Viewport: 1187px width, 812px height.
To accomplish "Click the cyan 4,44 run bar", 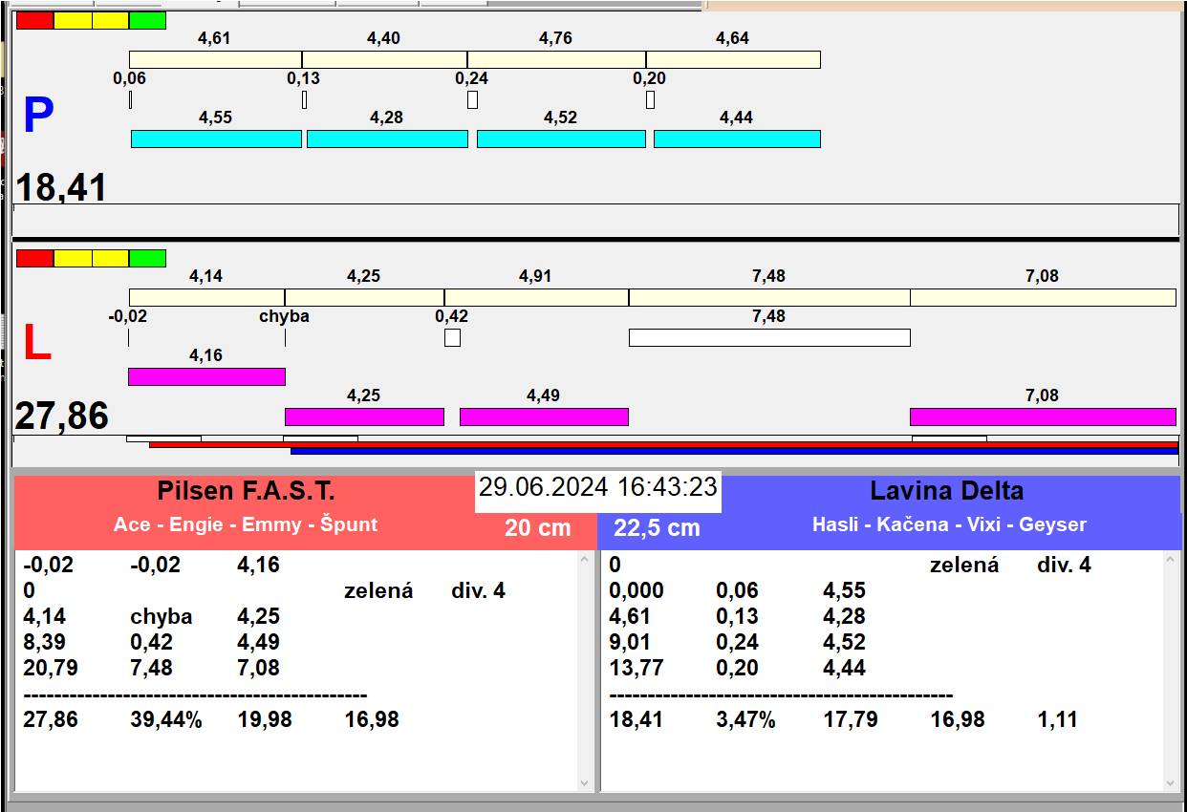I will pyautogui.click(x=737, y=139).
